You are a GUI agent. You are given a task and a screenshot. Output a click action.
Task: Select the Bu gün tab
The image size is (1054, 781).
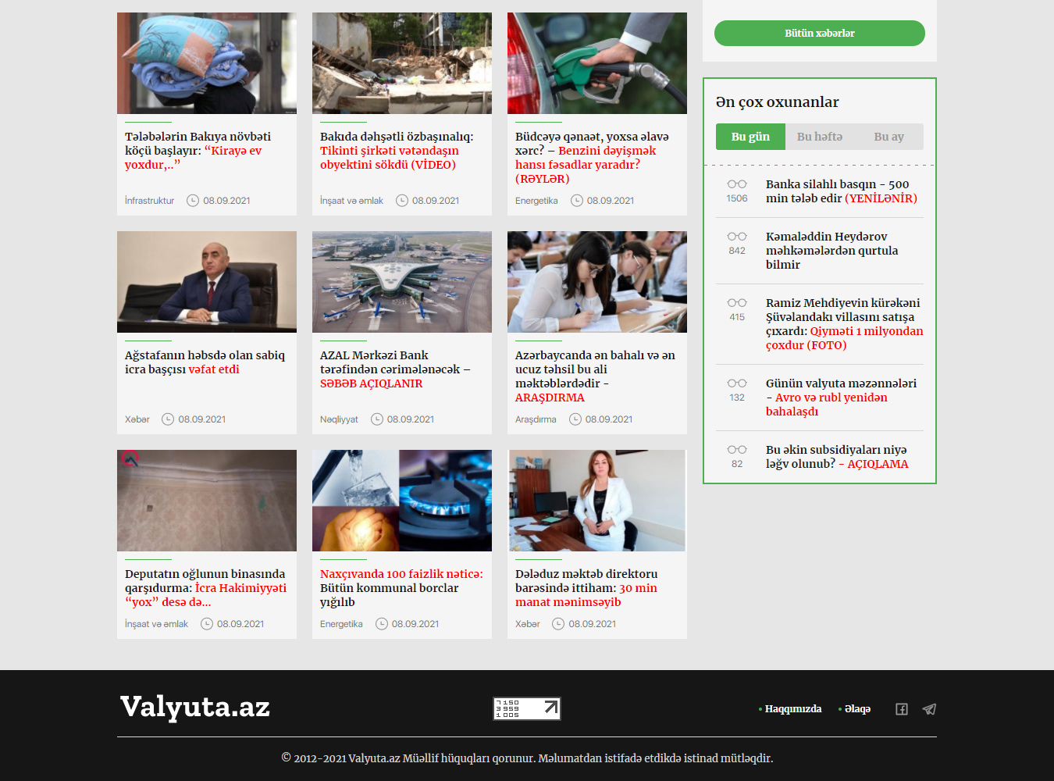pyautogui.click(x=750, y=137)
